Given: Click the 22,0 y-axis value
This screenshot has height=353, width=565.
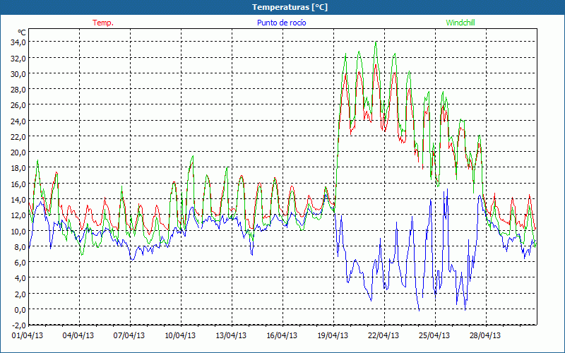Looking at the screenshot, I should click(18, 136).
